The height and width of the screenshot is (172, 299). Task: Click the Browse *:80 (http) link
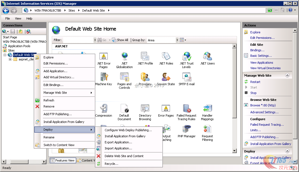click(263, 105)
